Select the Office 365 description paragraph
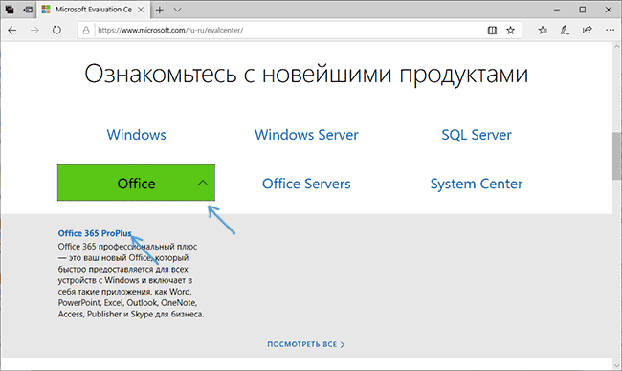This screenshot has height=371, width=622. pos(131,280)
